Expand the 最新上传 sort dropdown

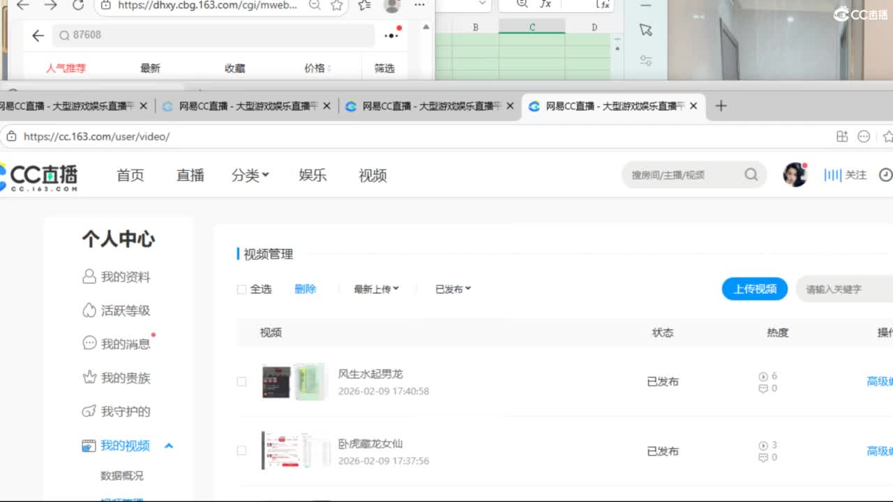(x=376, y=289)
